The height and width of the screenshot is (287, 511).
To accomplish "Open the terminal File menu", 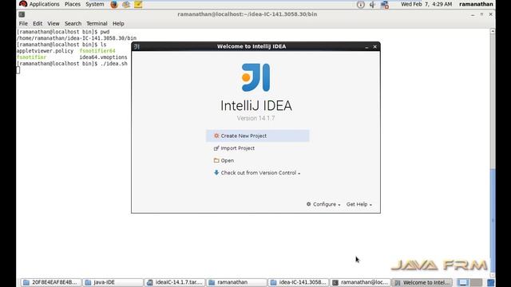I will [23, 23].
